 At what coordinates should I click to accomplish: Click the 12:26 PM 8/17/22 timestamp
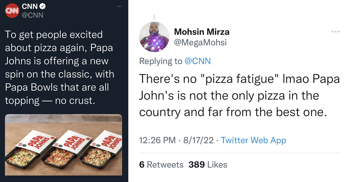coord(176,140)
